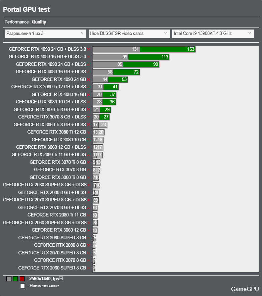The width and height of the screenshot is (262, 296).
Task: Click the 53 fps green bar
Action: click(x=118, y=80)
